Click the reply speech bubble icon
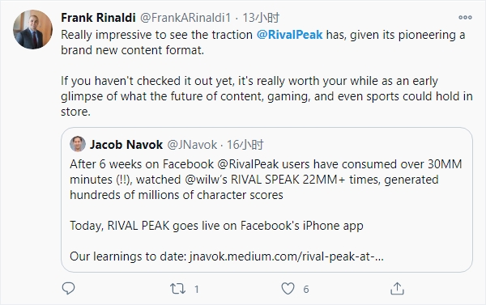The height and width of the screenshot is (305, 486). 68,289
